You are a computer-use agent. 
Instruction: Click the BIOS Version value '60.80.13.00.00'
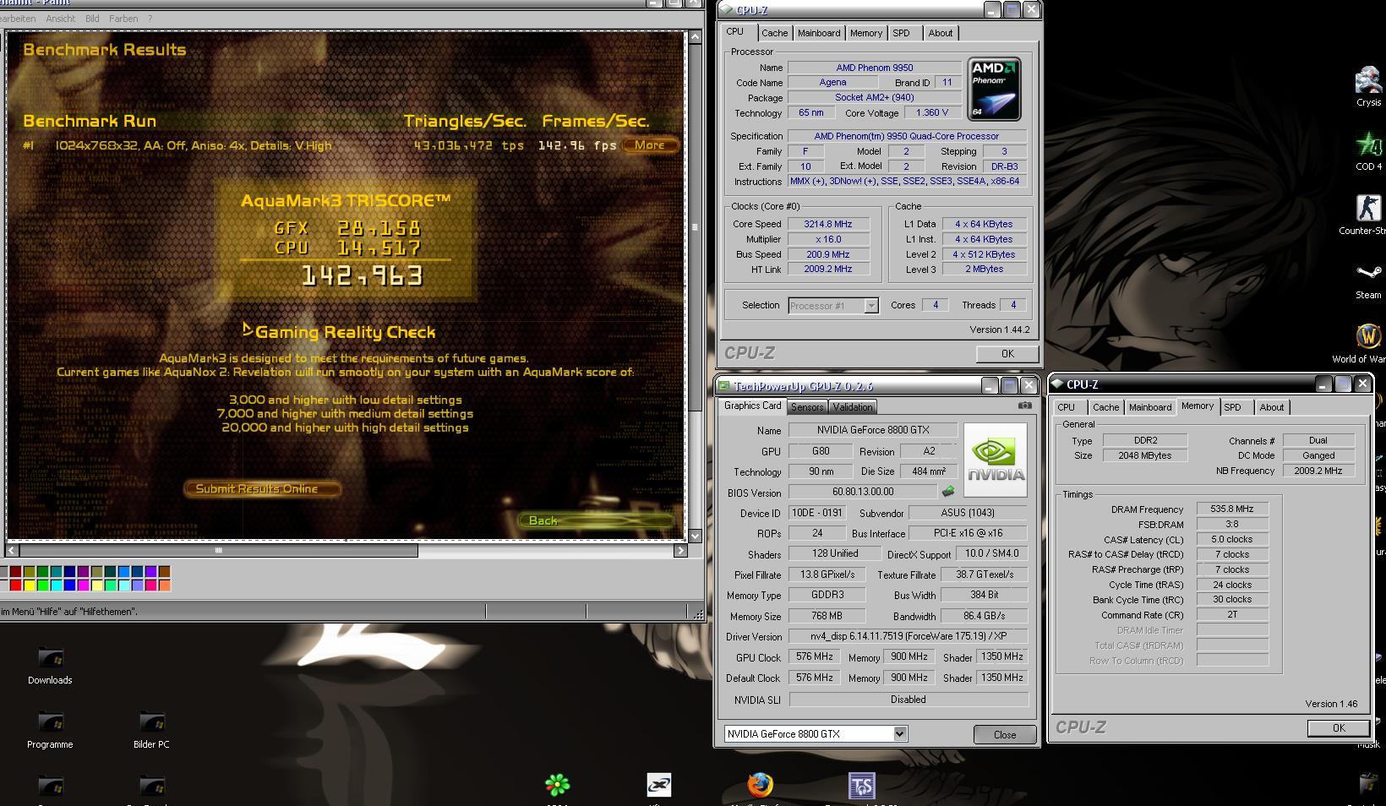click(x=862, y=492)
